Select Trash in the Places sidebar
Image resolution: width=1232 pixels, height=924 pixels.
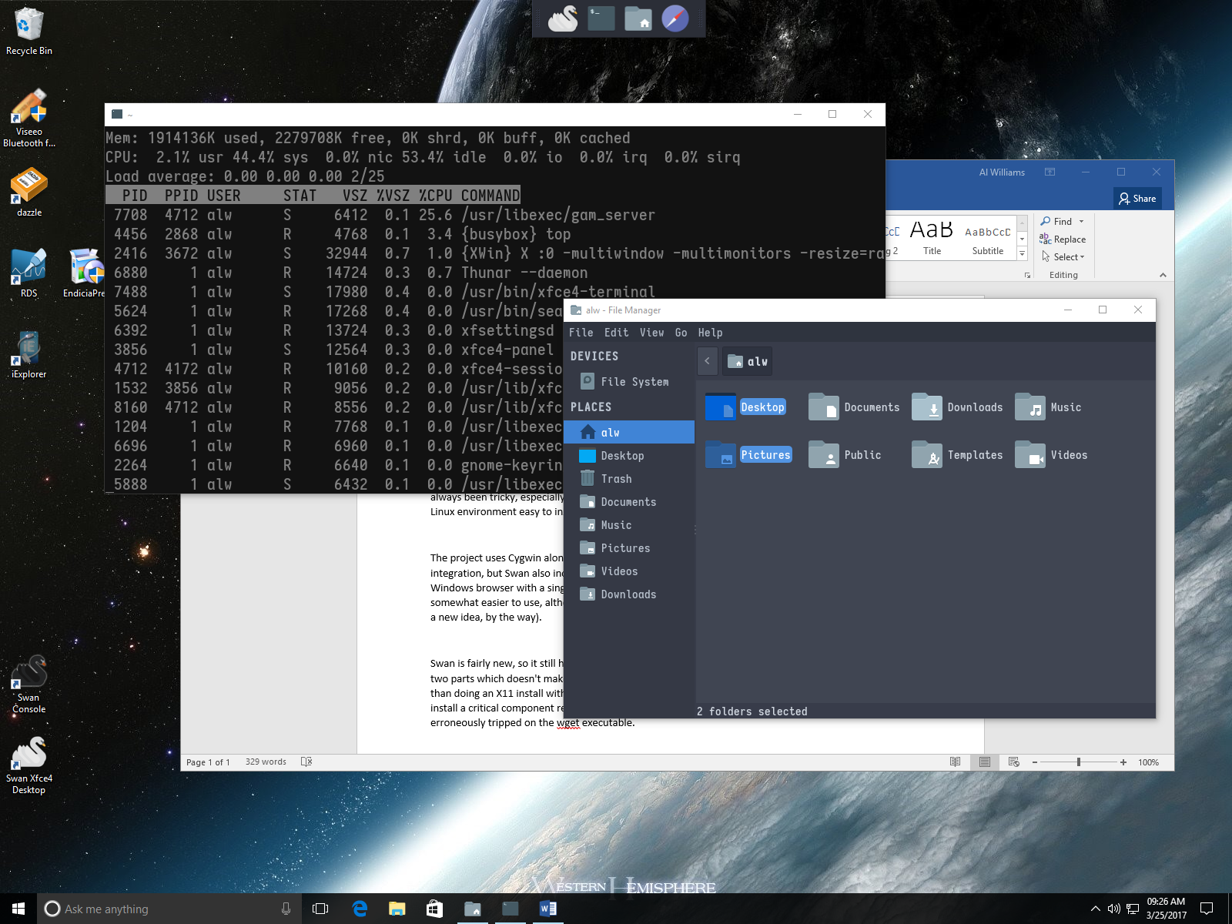(x=616, y=479)
